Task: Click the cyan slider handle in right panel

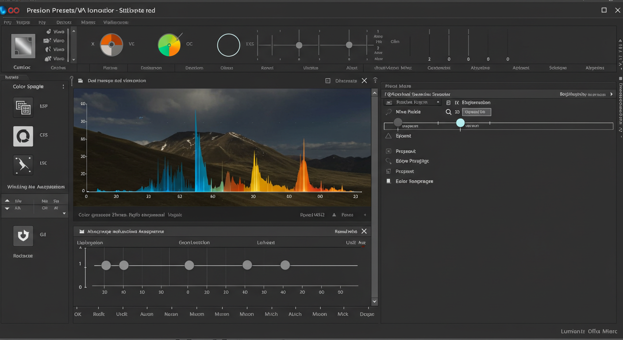Action: (x=460, y=123)
